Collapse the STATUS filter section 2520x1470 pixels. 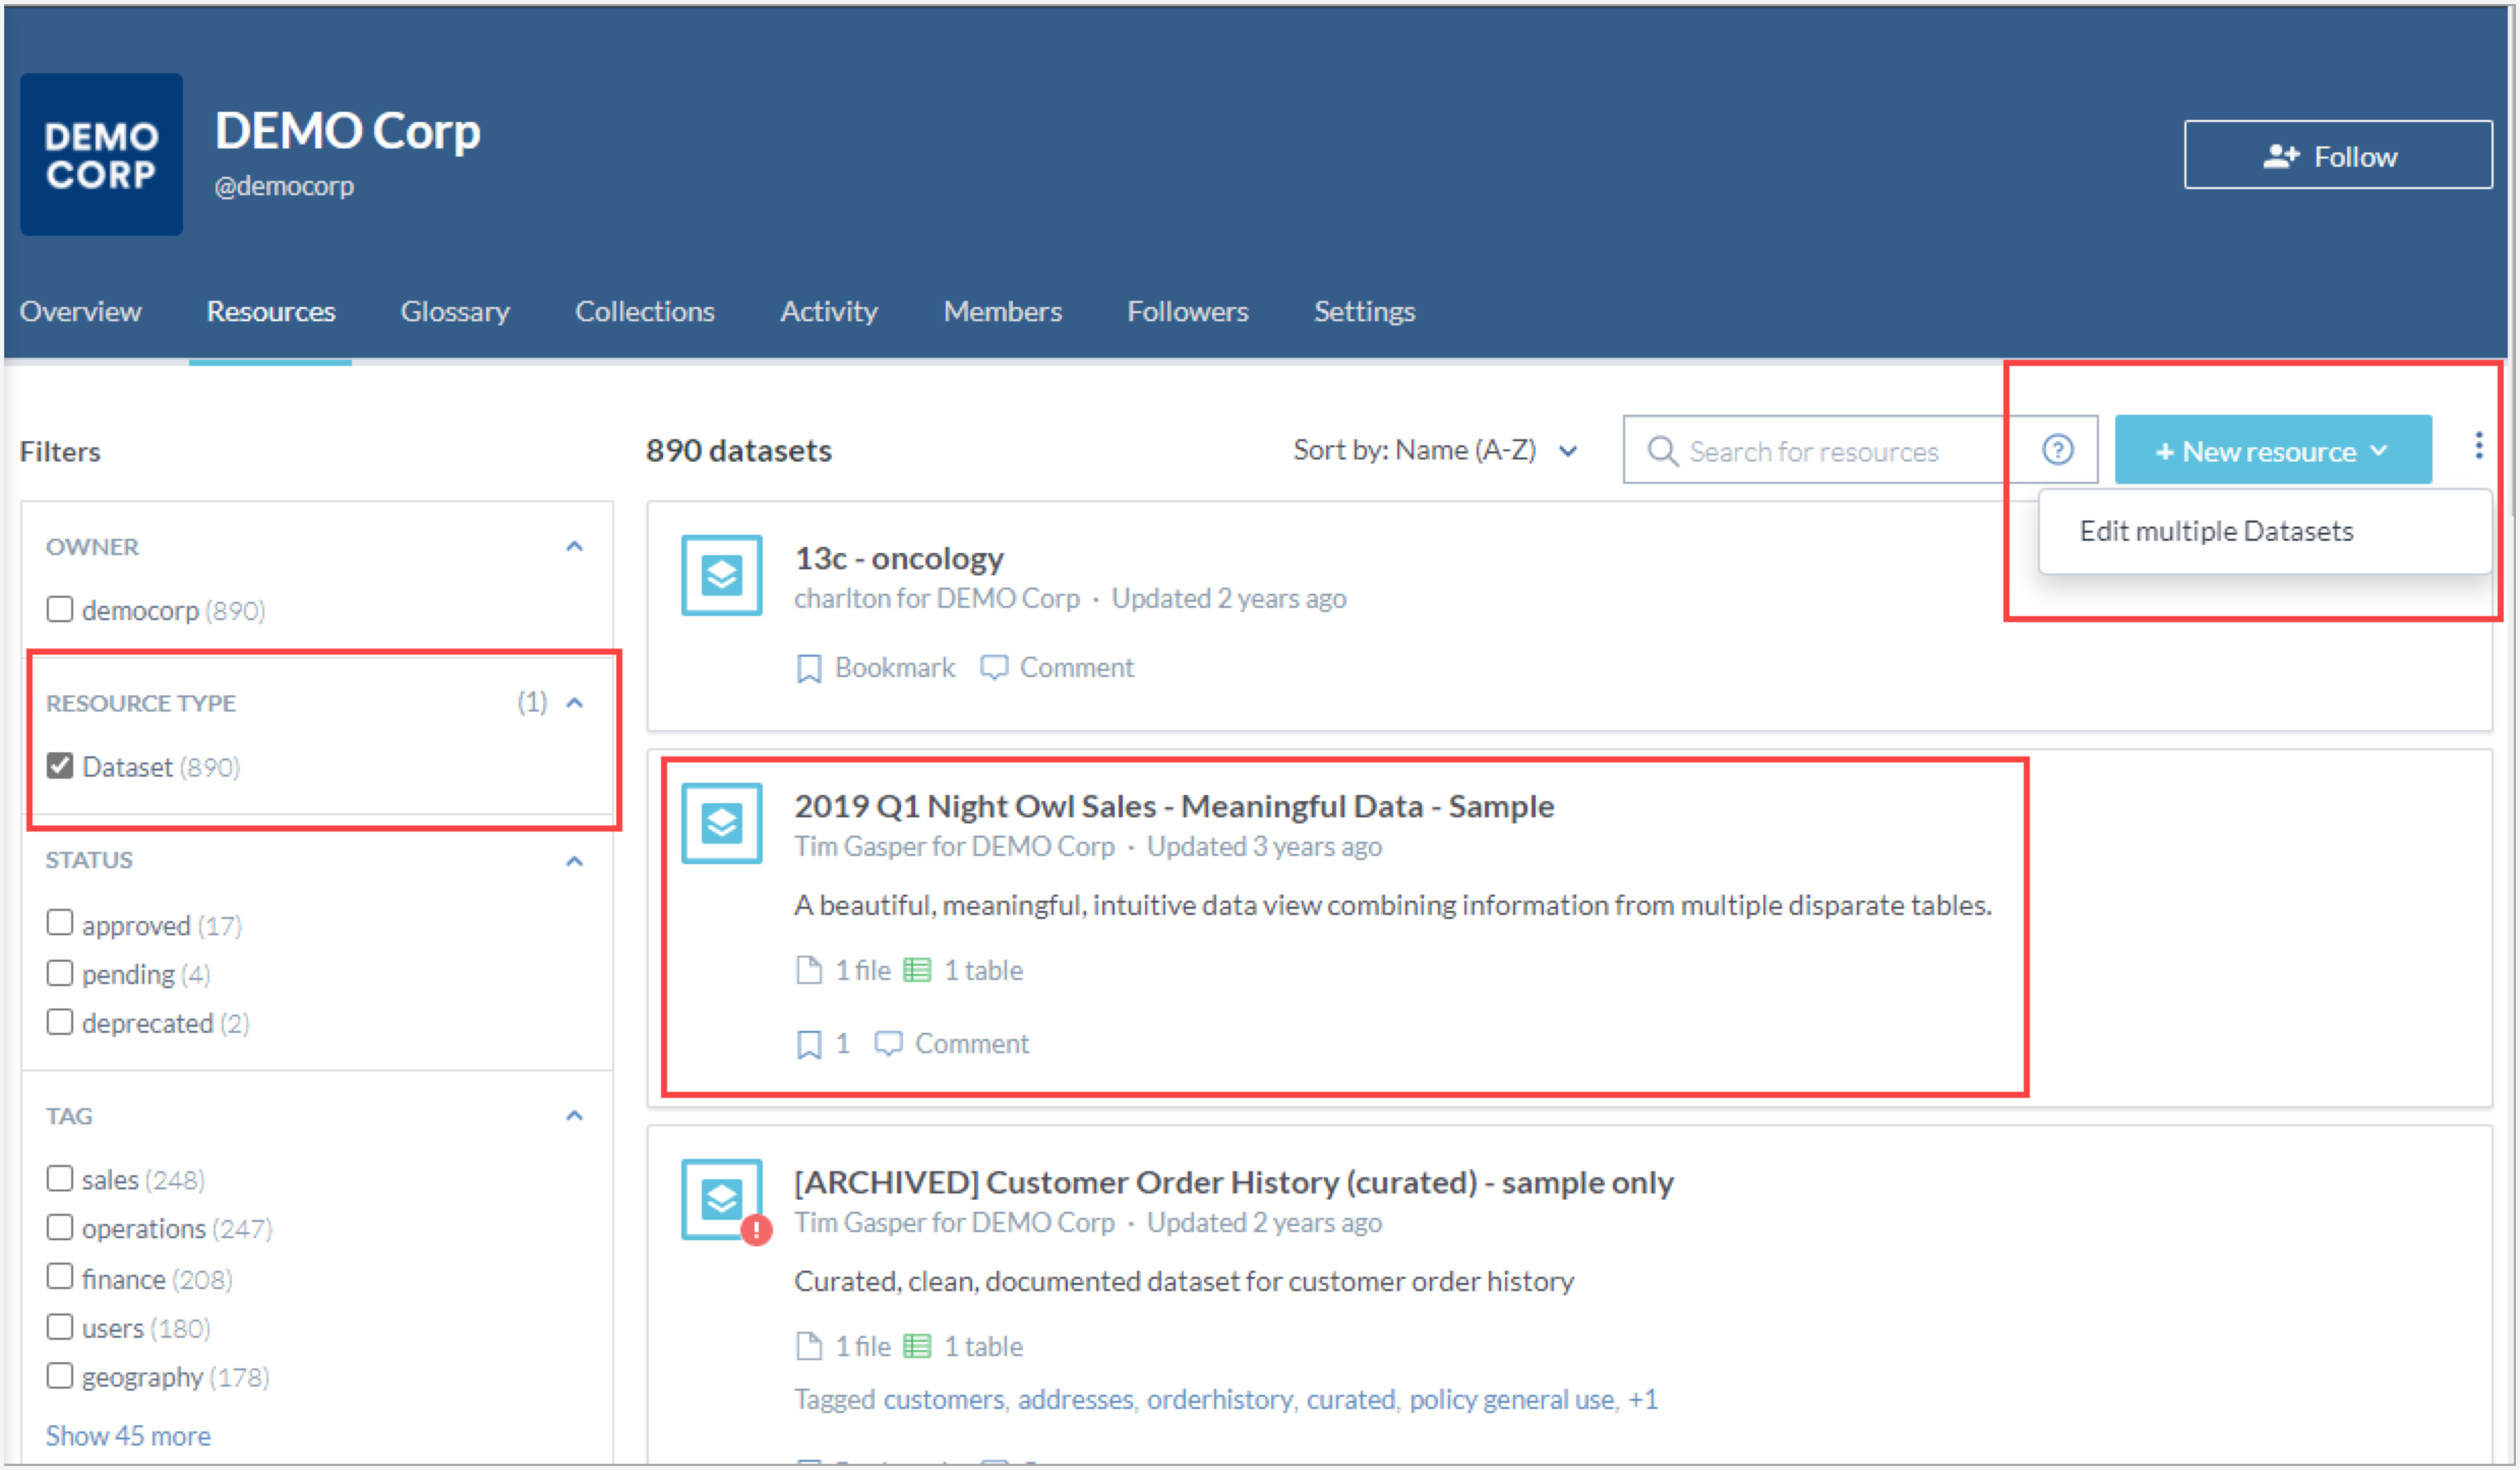point(574,861)
